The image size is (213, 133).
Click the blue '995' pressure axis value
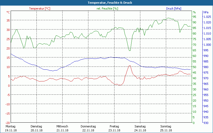click(206, 50)
